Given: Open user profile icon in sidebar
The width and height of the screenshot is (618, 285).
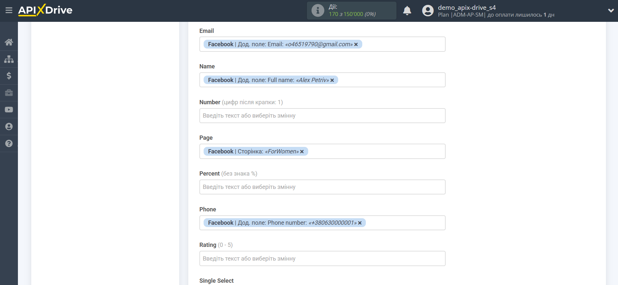Looking at the screenshot, I should click(x=9, y=127).
